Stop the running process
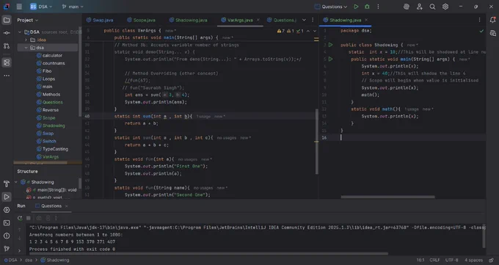Screen dimensions: 499x265 (x=29, y=218)
